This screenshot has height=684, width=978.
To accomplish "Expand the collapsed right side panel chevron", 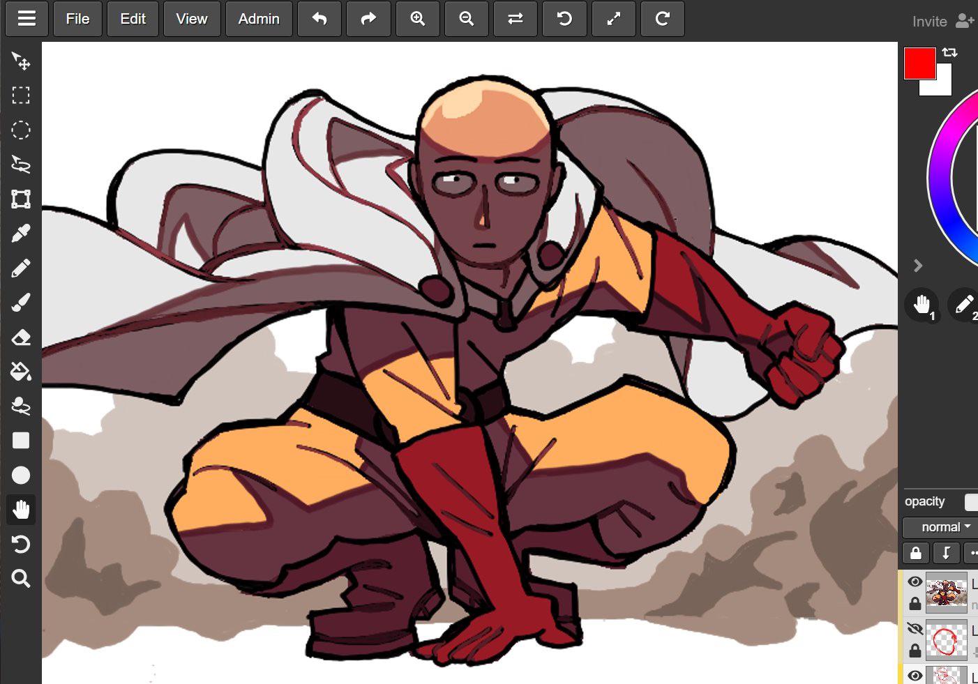I will pyautogui.click(x=918, y=266).
